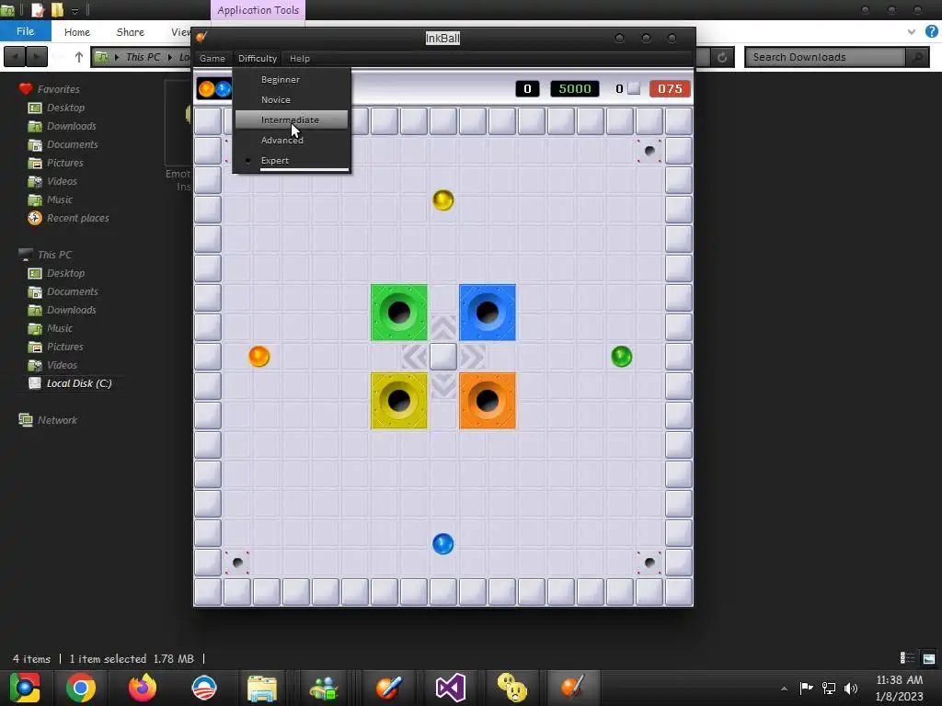Viewport: 942px width, 706px height.
Task: Open Share tab in Explorer ribbon
Action: [x=131, y=32]
